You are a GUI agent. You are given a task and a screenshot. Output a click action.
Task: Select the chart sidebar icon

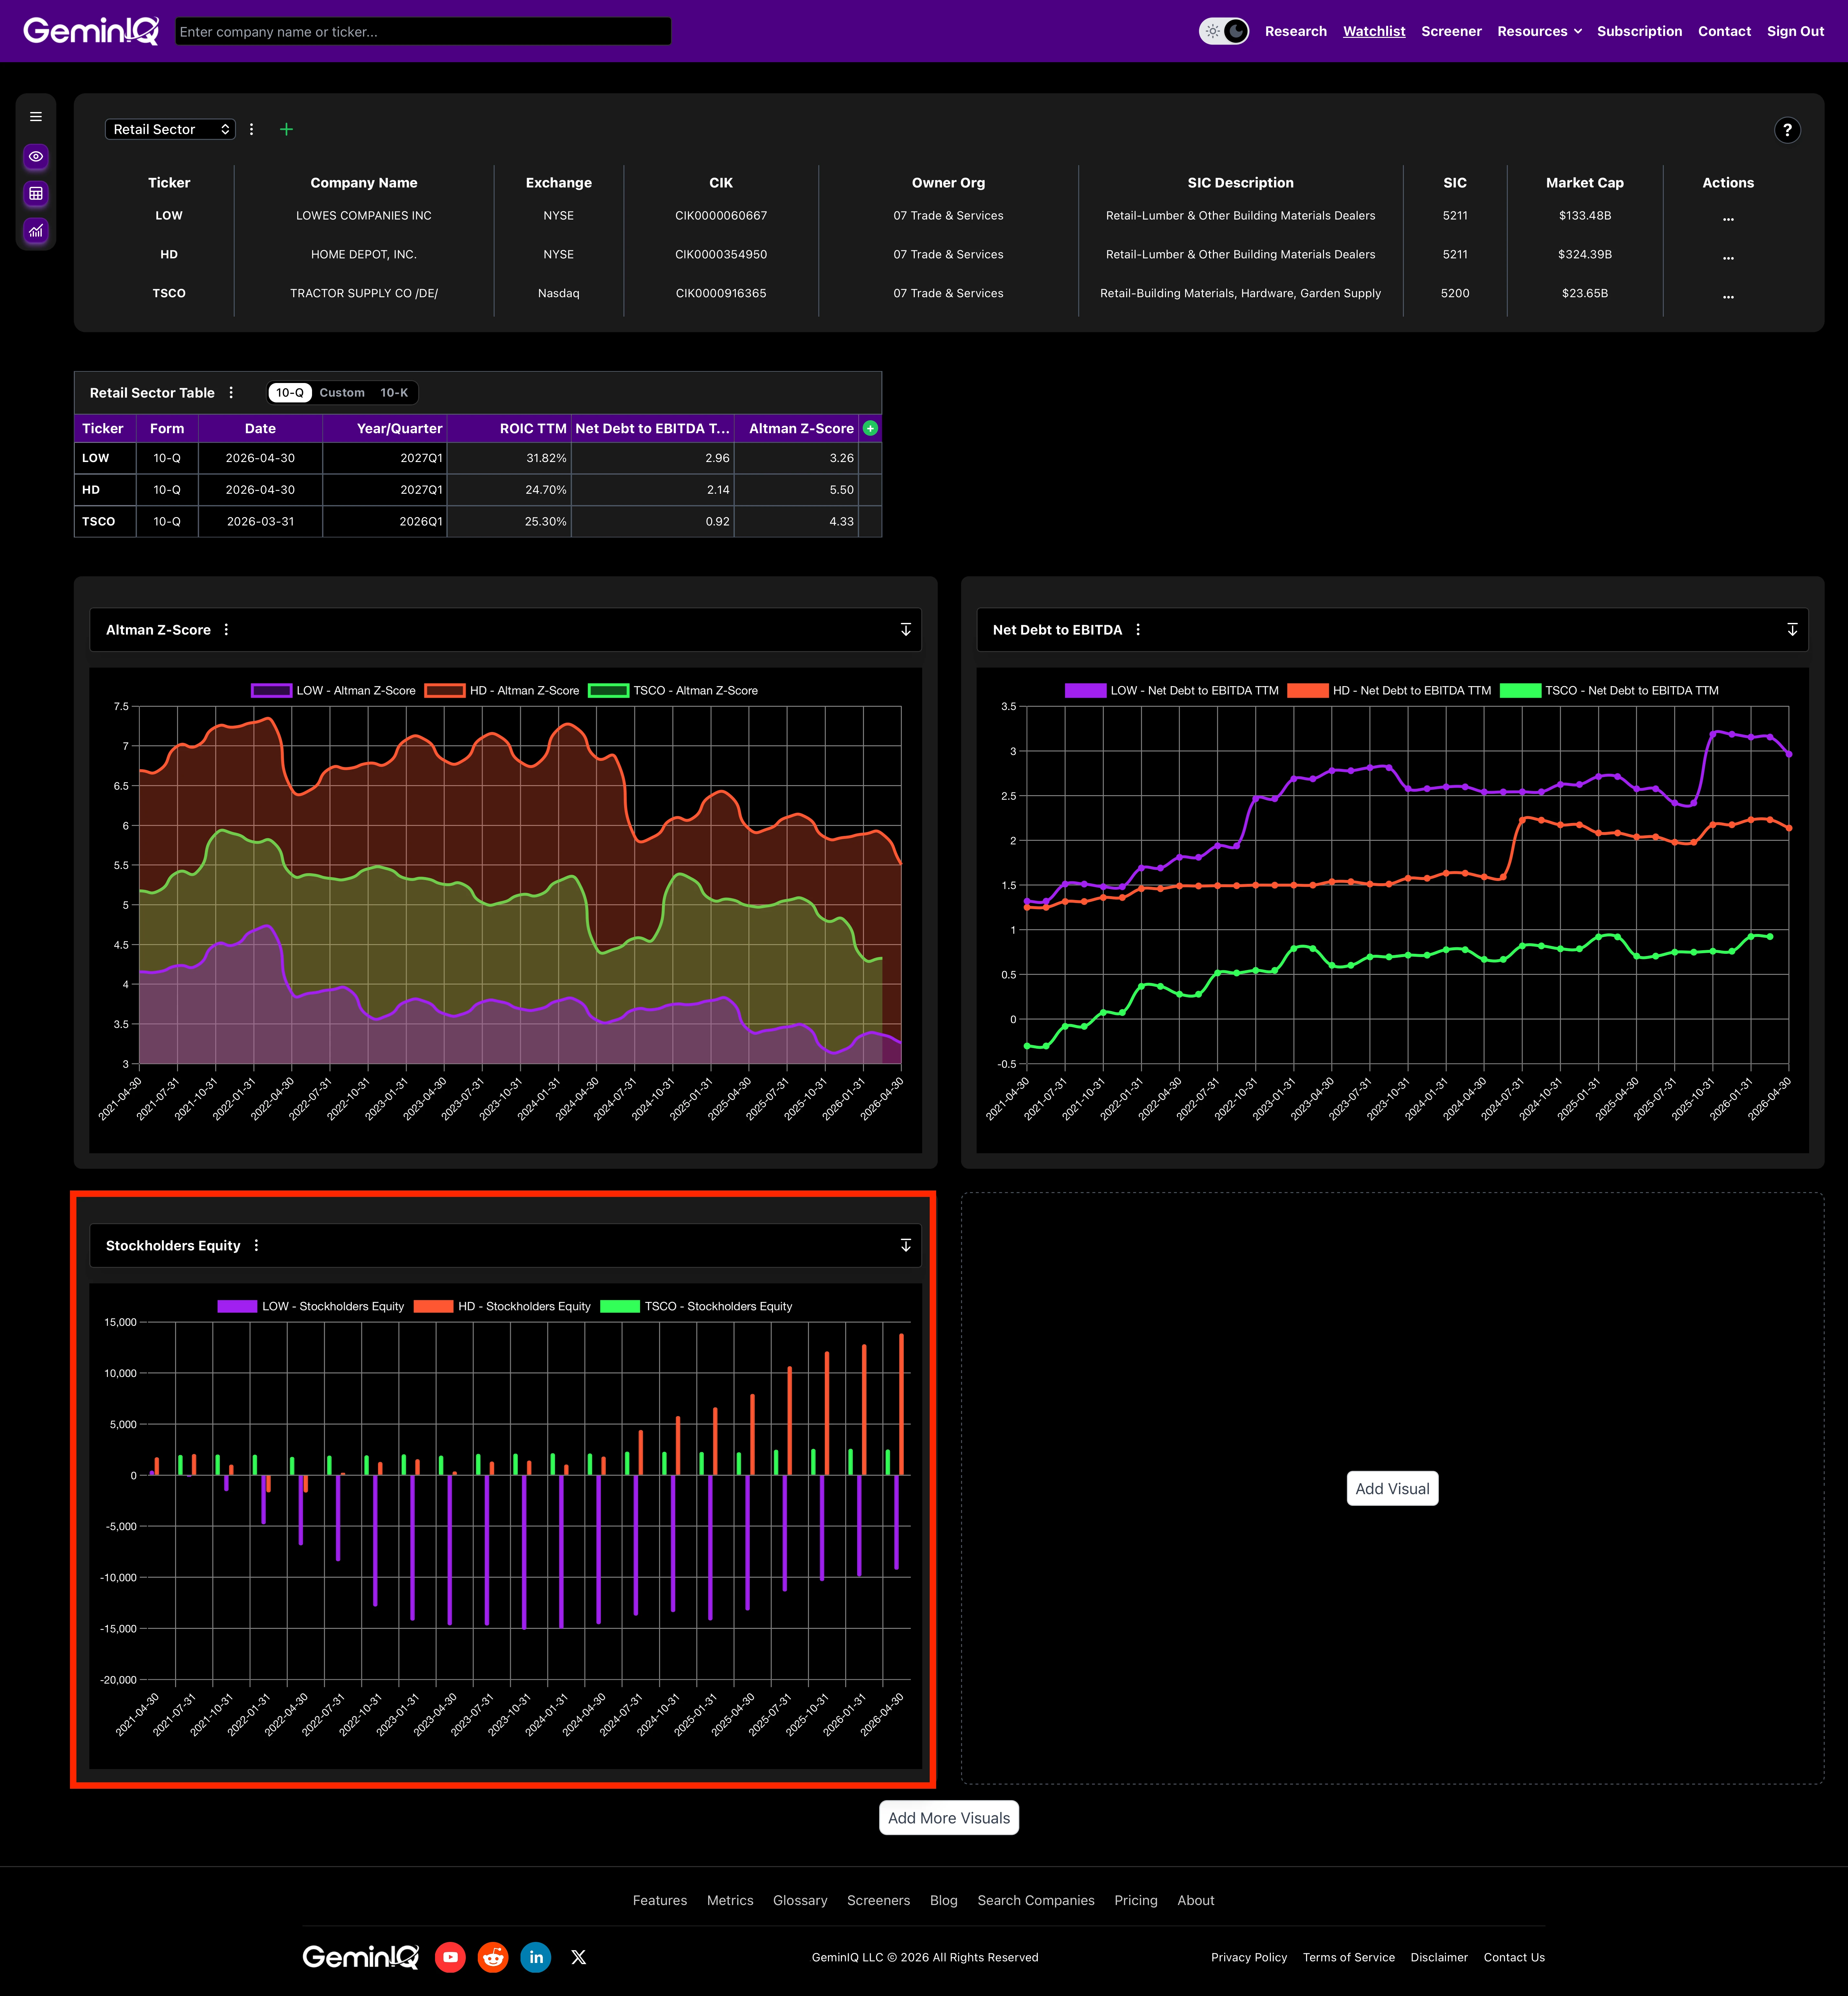point(36,231)
